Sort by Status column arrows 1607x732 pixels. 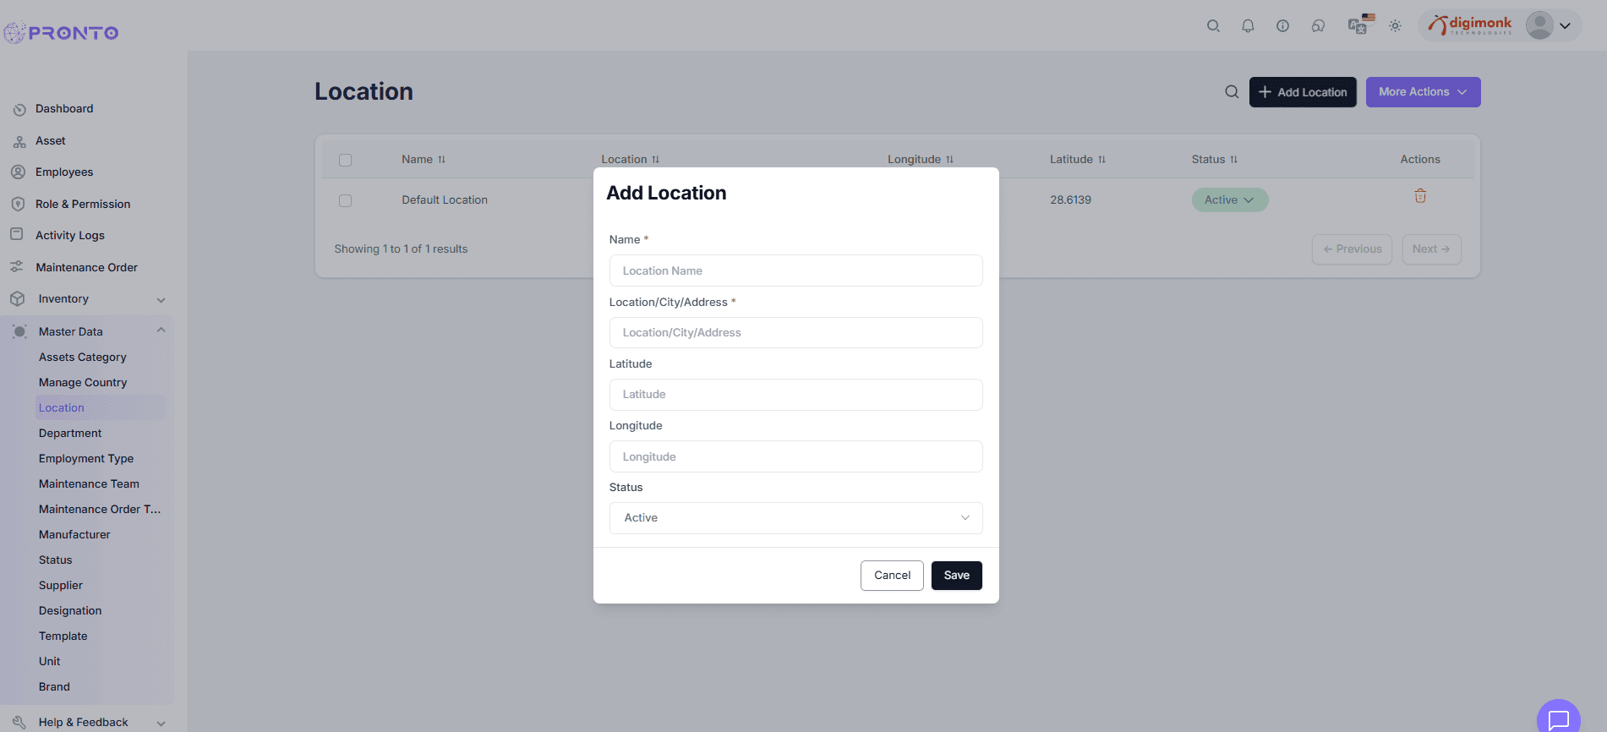[x=1233, y=160]
